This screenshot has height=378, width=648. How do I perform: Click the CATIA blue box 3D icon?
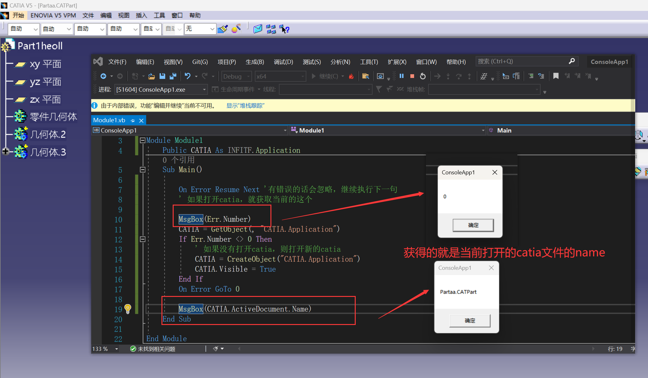tap(258, 29)
